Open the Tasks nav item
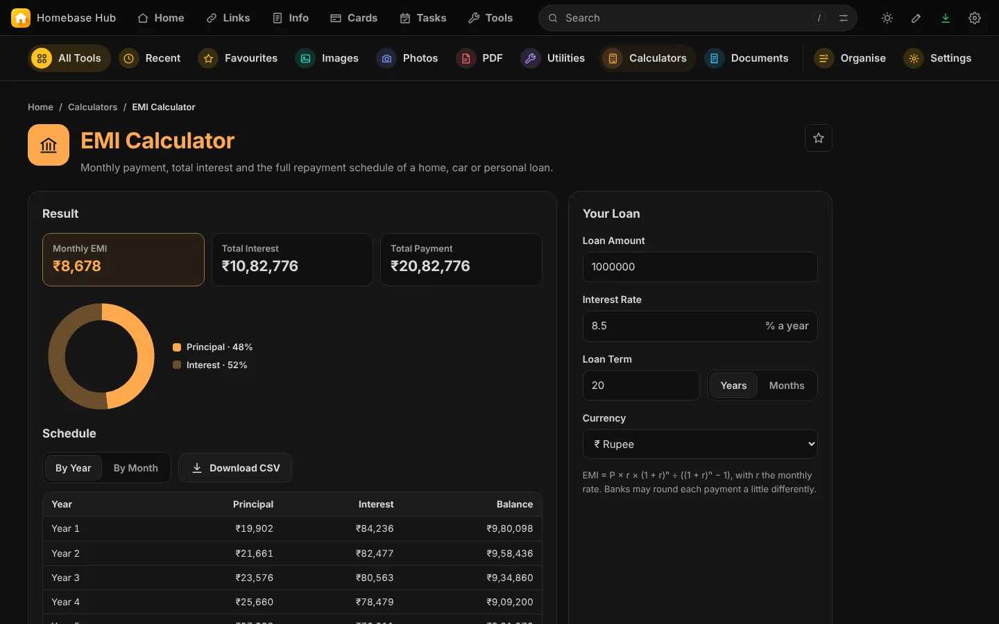This screenshot has height=624, width=999. [x=423, y=18]
